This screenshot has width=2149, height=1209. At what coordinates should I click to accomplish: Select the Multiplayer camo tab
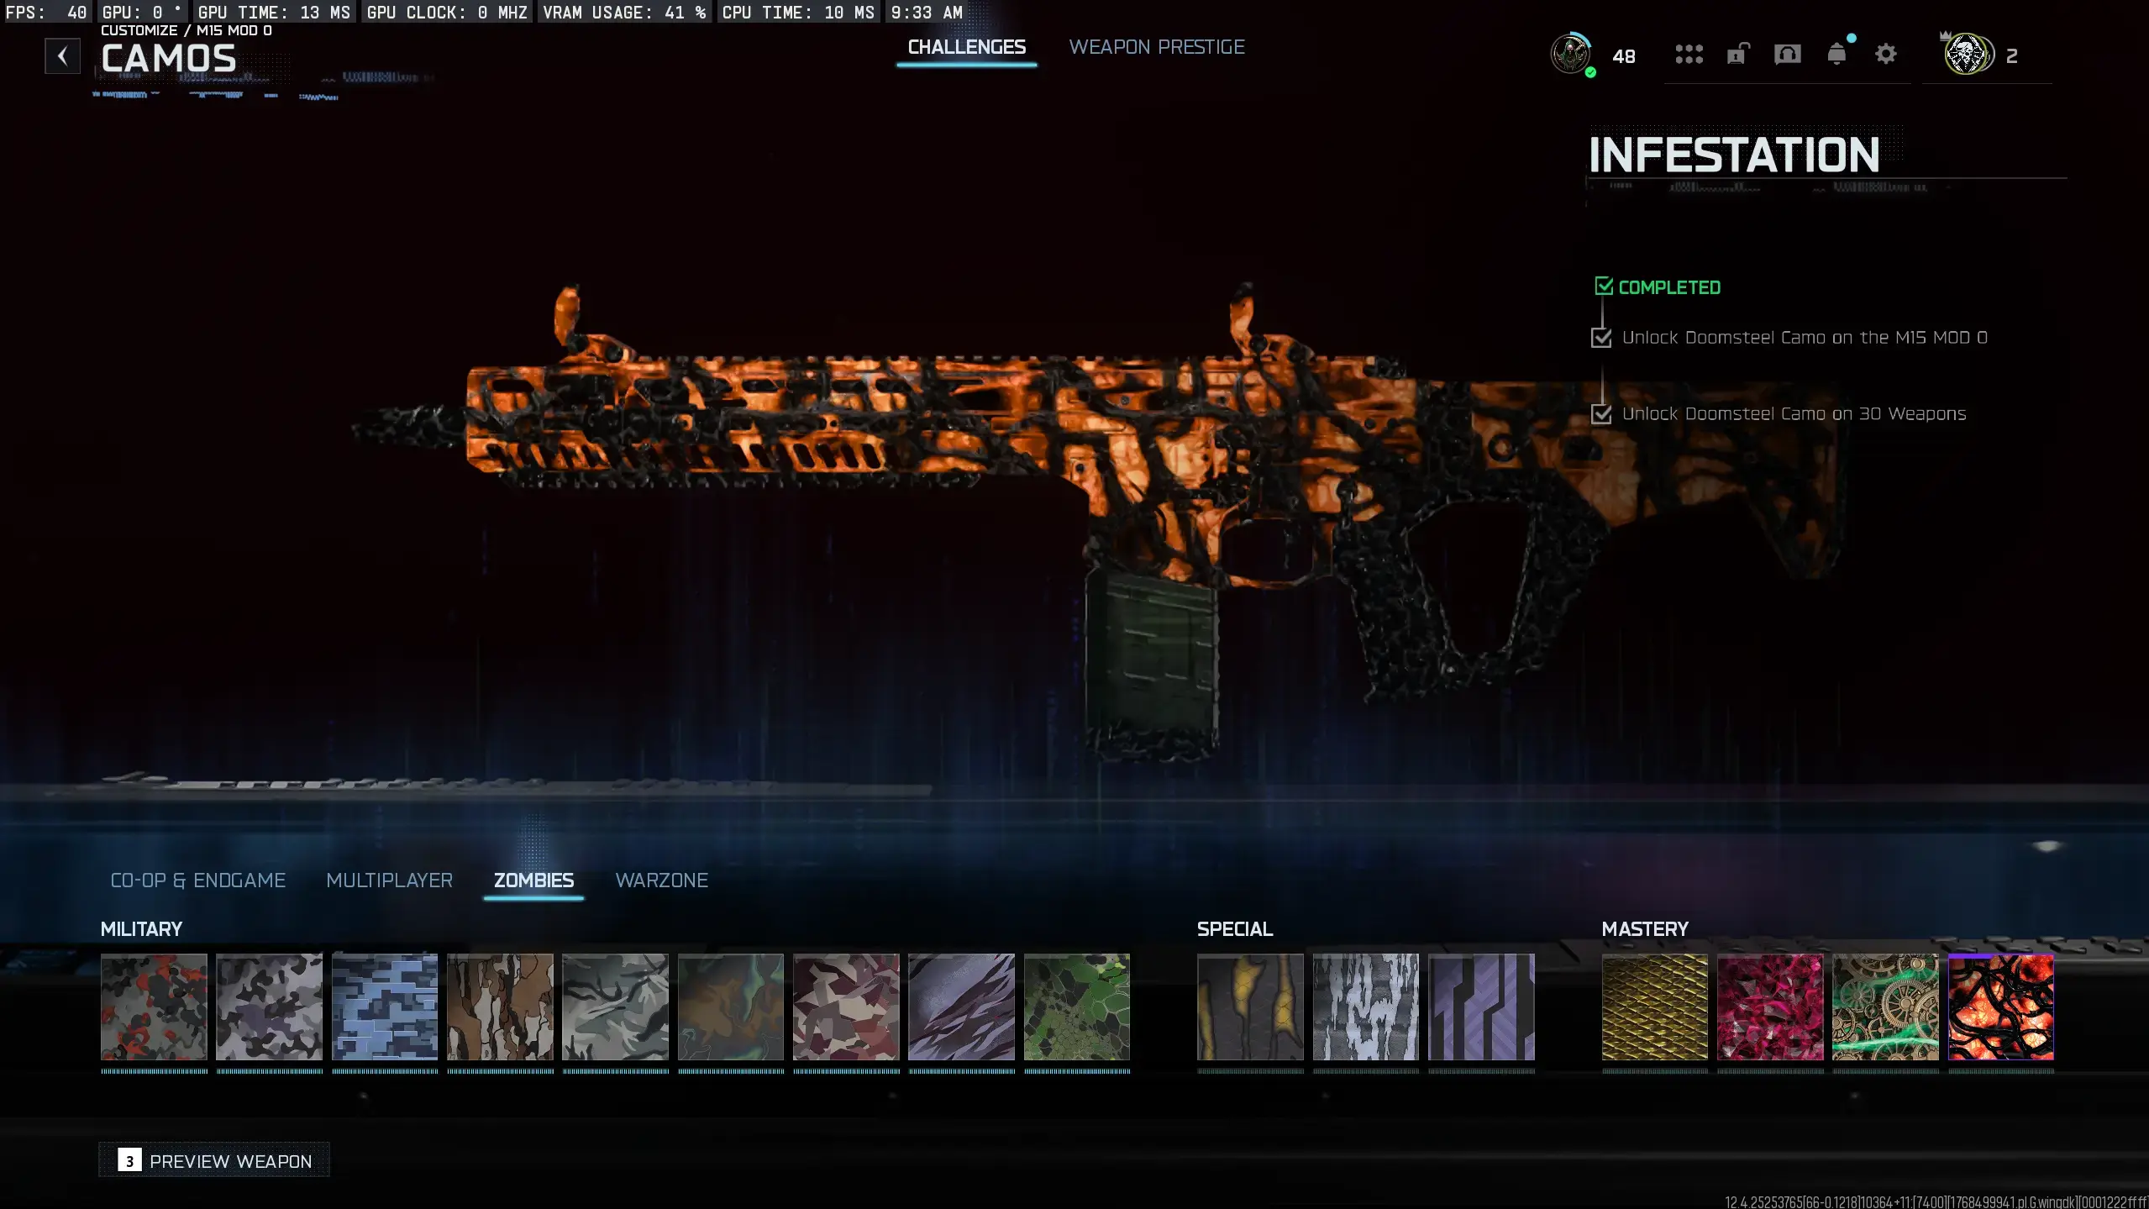[x=389, y=880]
